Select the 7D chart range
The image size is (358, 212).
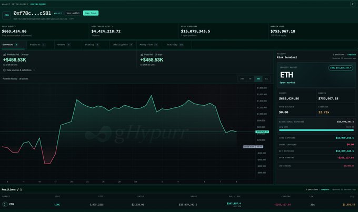coord(250,79)
